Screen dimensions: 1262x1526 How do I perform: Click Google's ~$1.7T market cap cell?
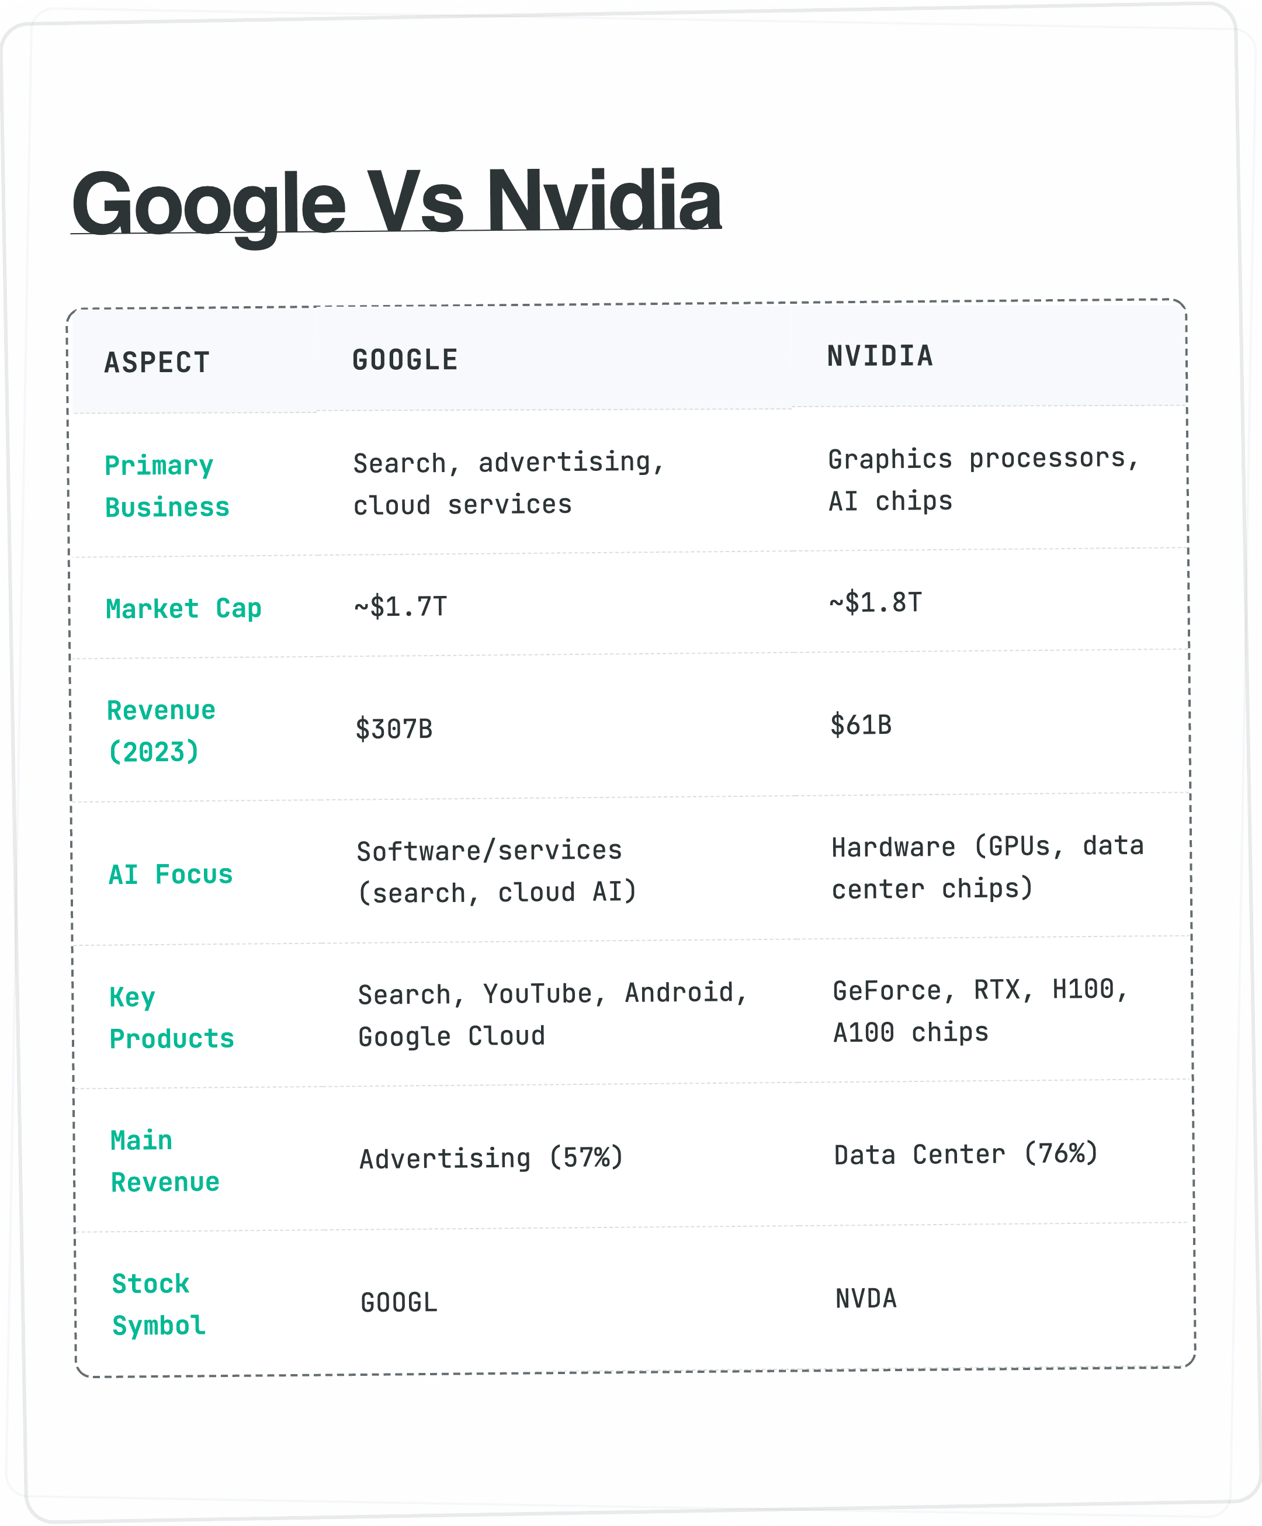tap(400, 606)
